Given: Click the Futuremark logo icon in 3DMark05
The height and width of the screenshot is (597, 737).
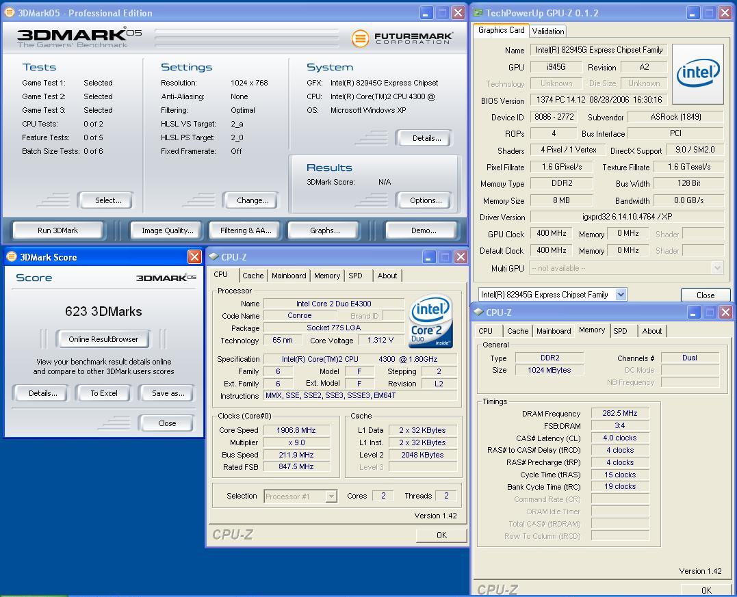Looking at the screenshot, I should click(x=360, y=38).
